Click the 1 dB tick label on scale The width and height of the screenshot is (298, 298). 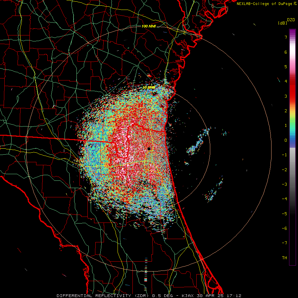click(x=286, y=125)
